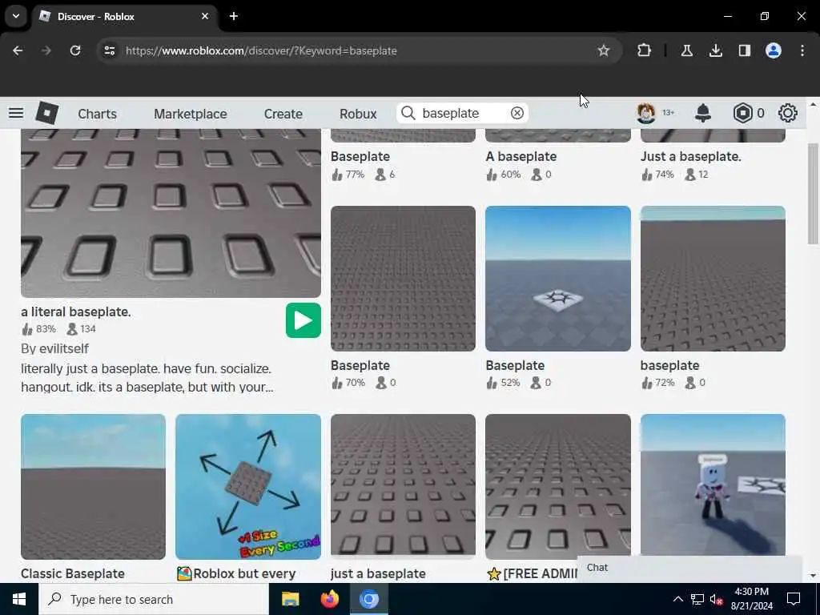Open the 'just a baseplate' thumbnail
Screen dimensions: 820x615
click(x=404, y=486)
